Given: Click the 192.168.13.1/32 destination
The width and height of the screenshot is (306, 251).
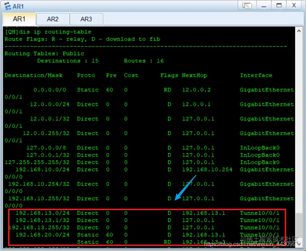Looking at the screenshot, I should pos(42,220).
